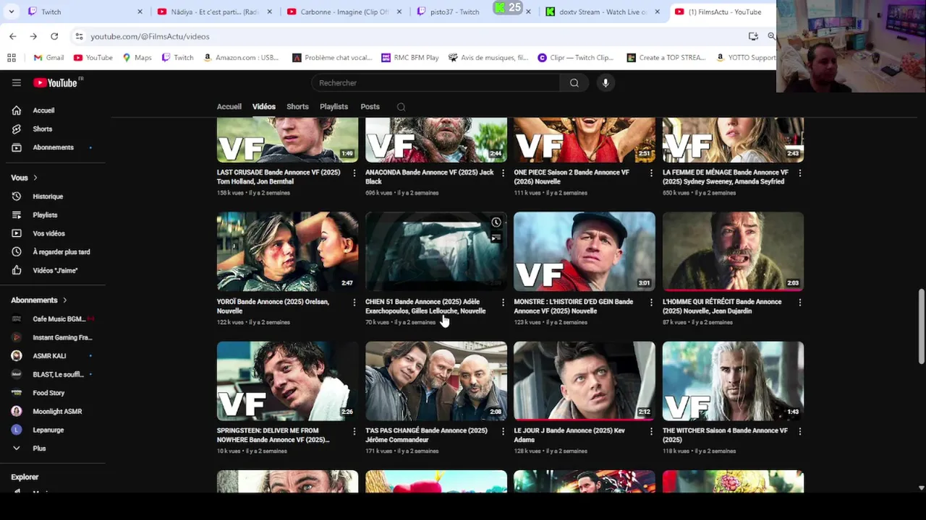This screenshot has height=520, width=926.
Task: Play the YOROÏ Bande Annonce thumbnail
Action: (x=287, y=251)
